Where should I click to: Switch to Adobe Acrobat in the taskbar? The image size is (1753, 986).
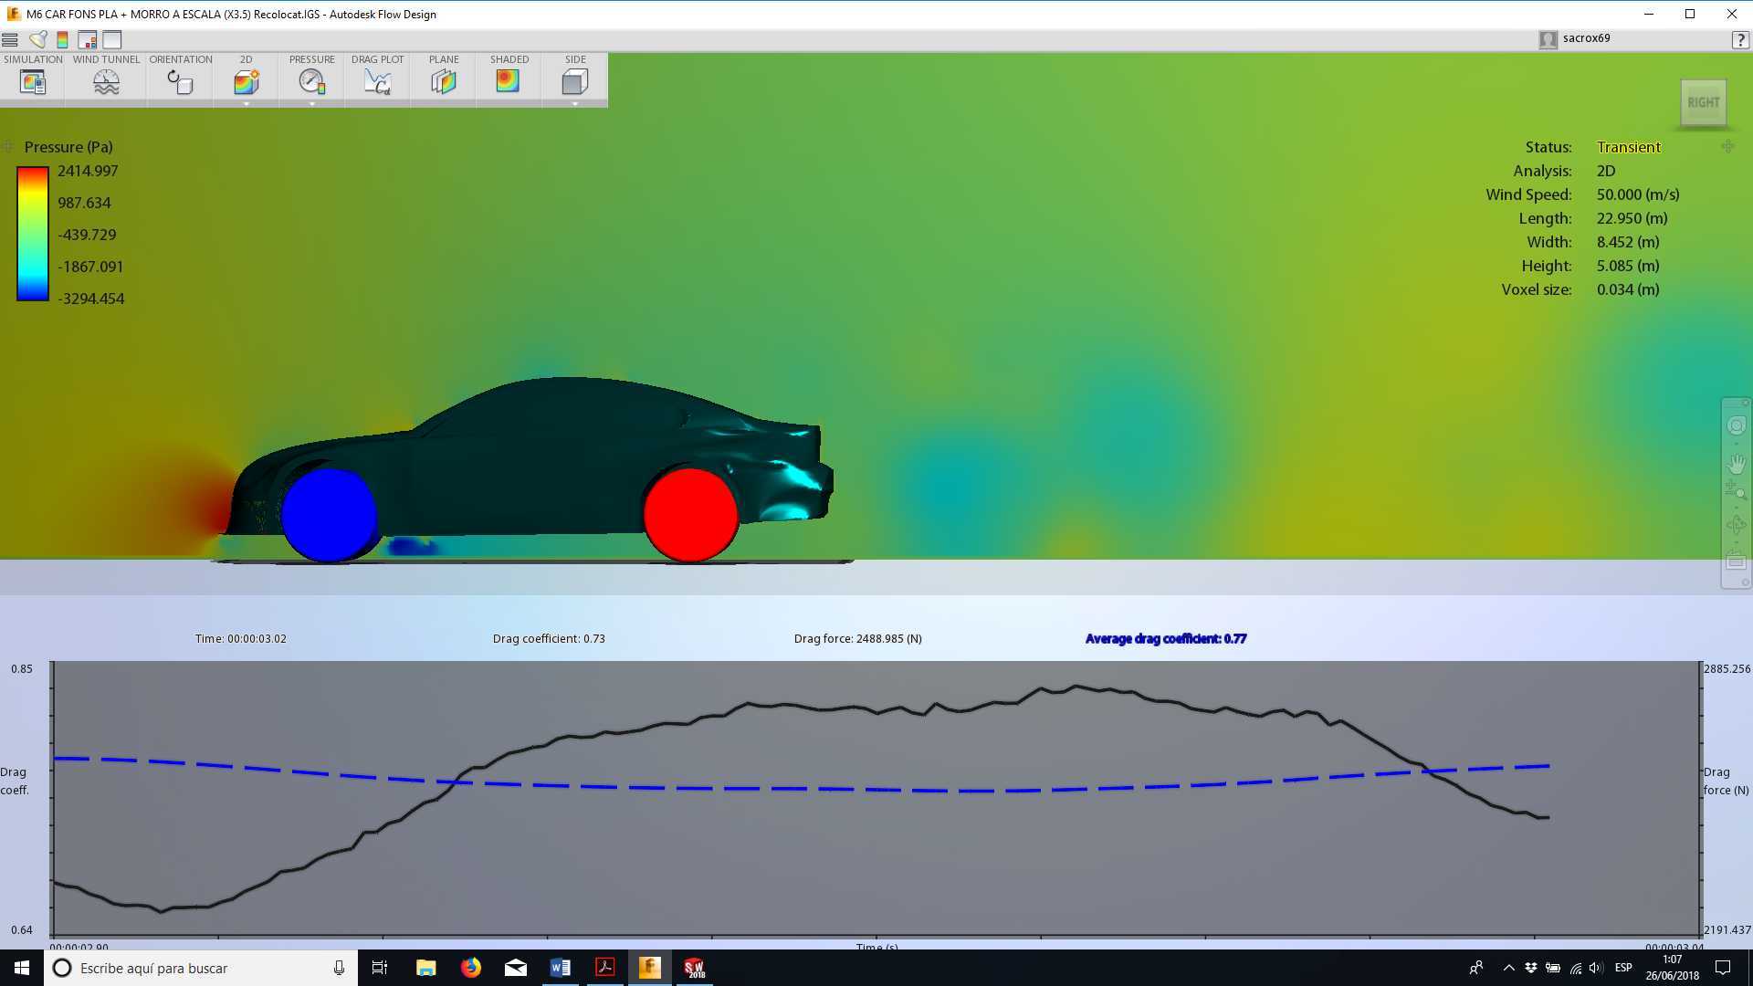click(x=604, y=968)
